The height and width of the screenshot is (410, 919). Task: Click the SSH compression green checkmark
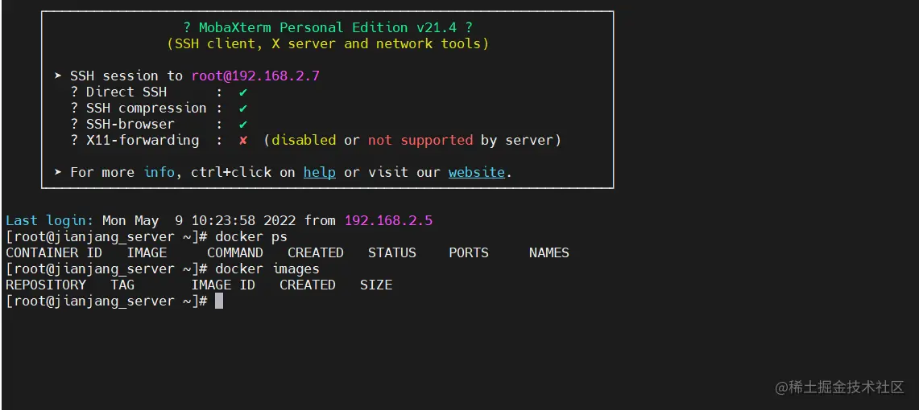pos(243,109)
